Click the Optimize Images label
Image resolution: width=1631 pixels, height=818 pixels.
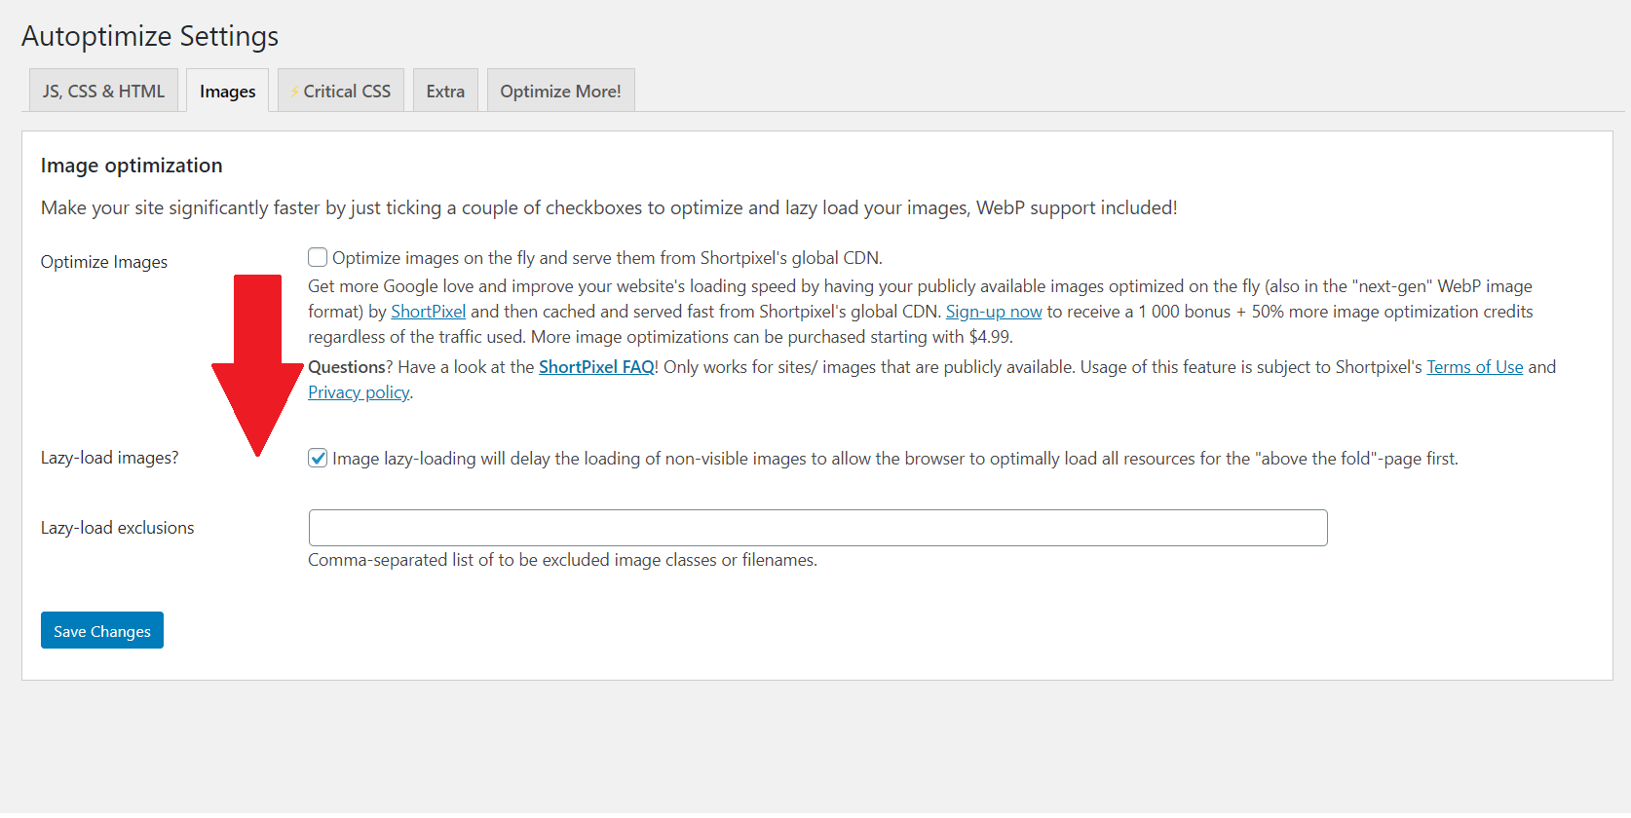(103, 261)
